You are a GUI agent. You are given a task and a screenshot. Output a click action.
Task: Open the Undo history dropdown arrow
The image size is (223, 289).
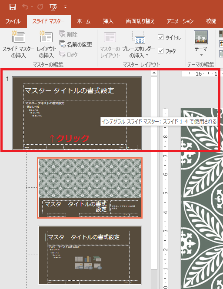(32, 7)
